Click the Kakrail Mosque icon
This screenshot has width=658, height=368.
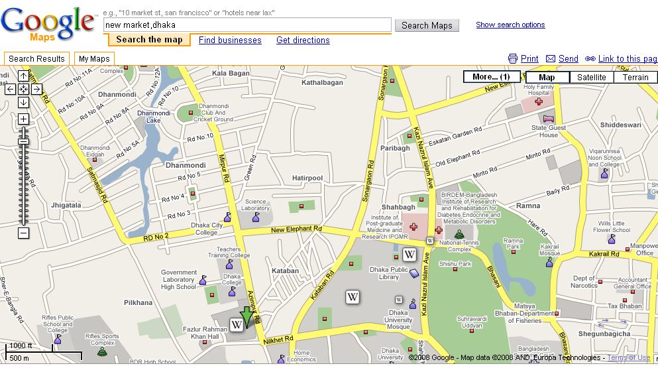point(549,263)
